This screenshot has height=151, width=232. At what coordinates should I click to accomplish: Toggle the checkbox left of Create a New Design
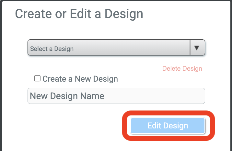pos(37,78)
